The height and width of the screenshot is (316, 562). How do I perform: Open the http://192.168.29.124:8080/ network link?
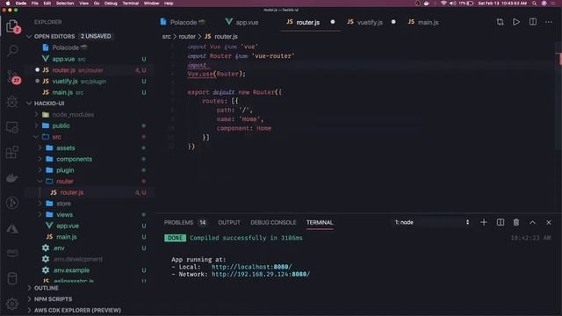pos(261,275)
